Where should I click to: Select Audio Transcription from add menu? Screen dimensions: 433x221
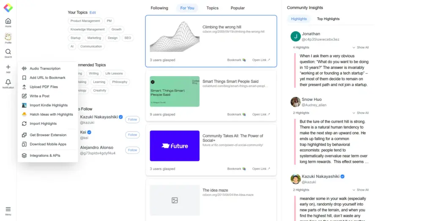[45, 68]
